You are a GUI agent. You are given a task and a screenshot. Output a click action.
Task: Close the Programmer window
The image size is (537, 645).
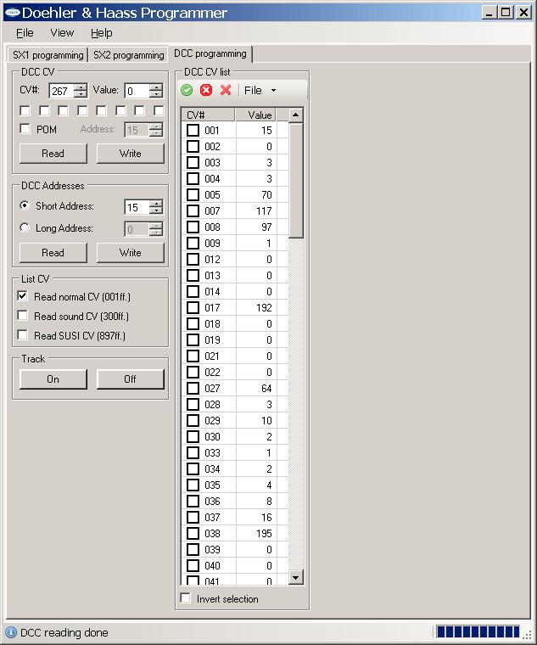[x=523, y=13]
